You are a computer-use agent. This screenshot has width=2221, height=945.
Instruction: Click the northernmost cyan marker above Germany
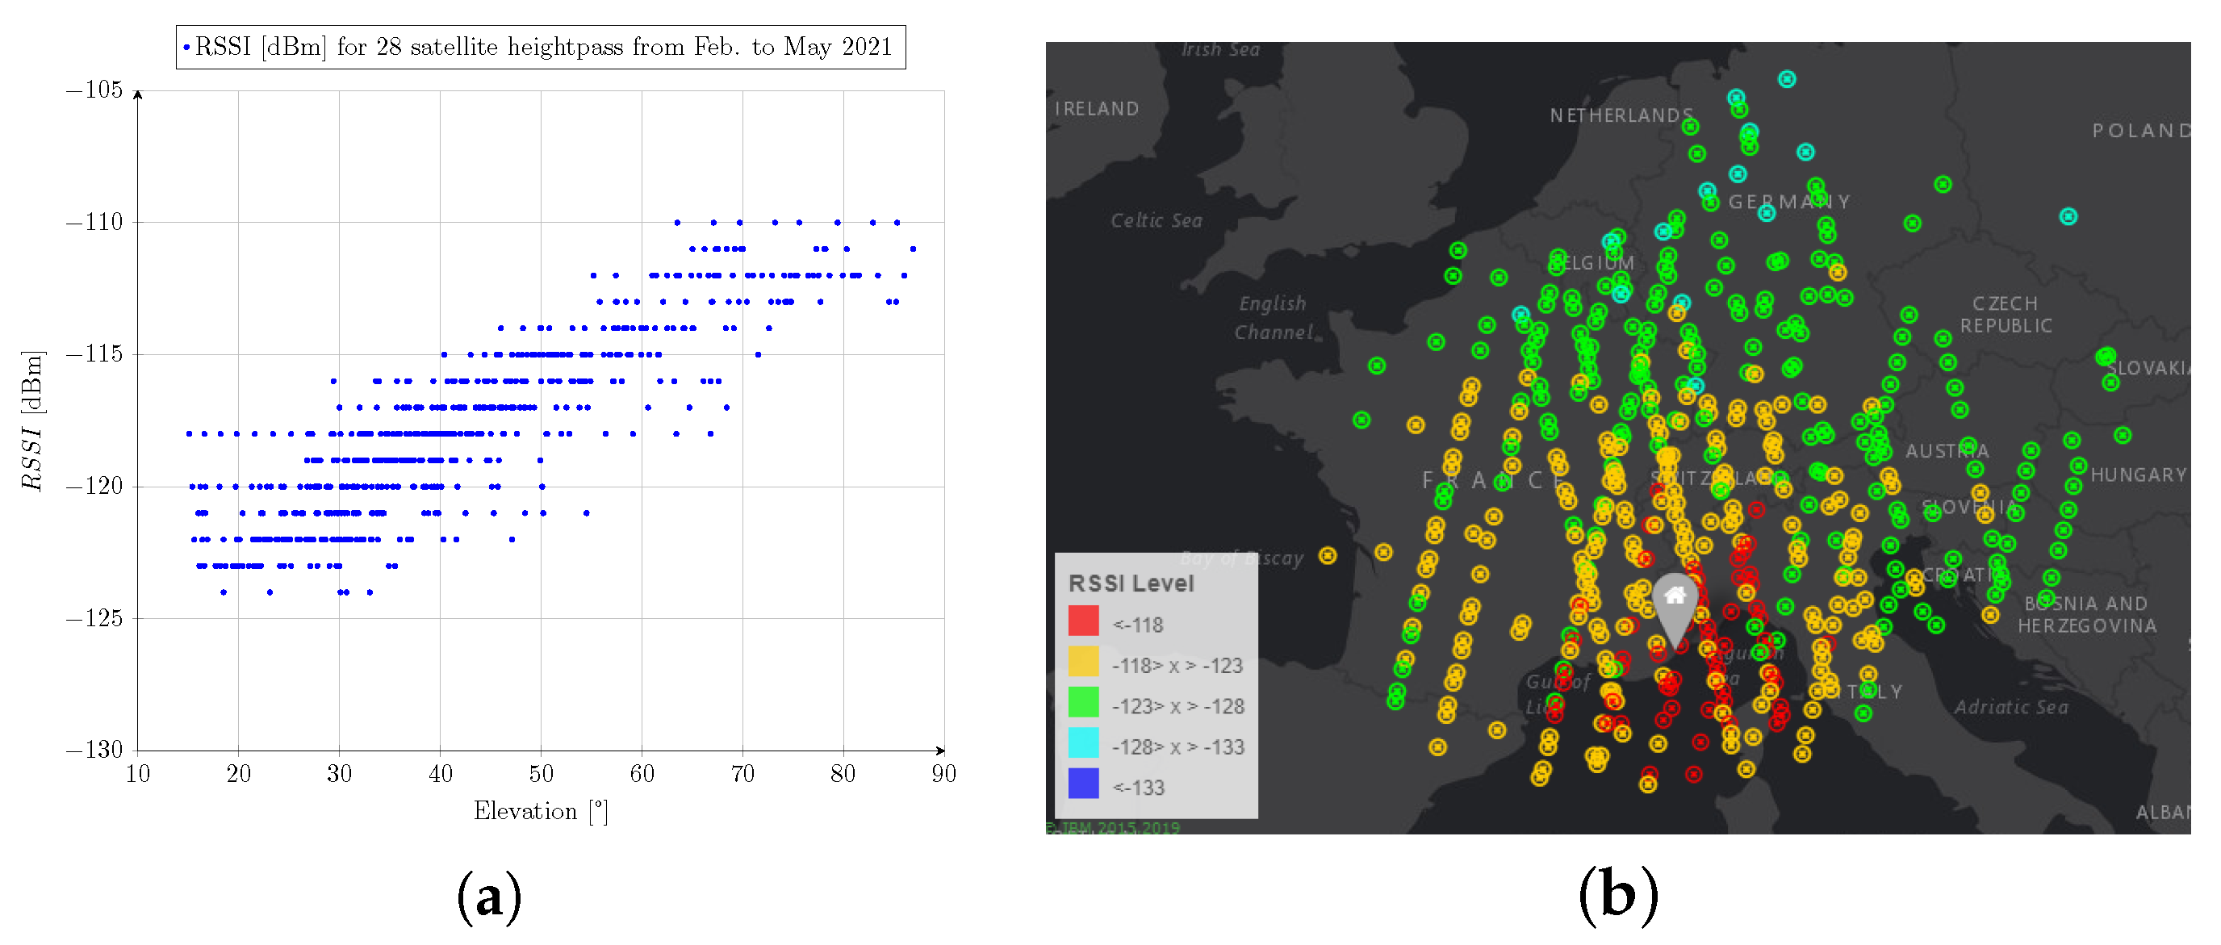(x=1787, y=79)
